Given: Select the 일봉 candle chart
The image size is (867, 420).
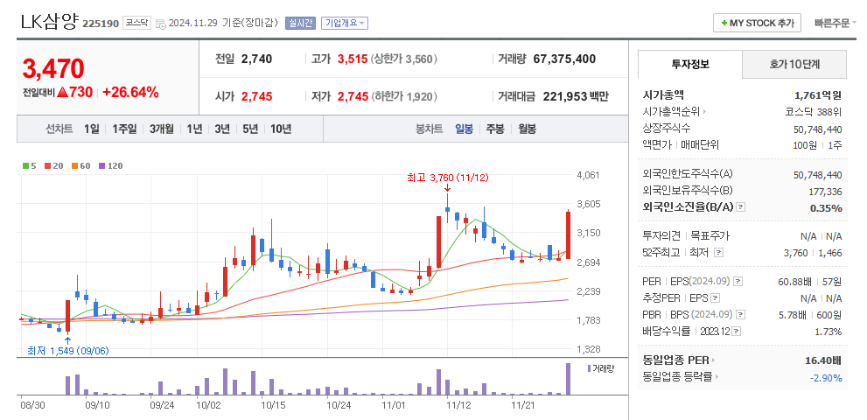Looking at the screenshot, I should click(x=464, y=129).
